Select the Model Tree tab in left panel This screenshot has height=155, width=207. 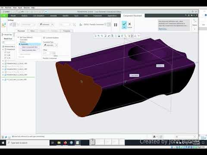point(7,34)
